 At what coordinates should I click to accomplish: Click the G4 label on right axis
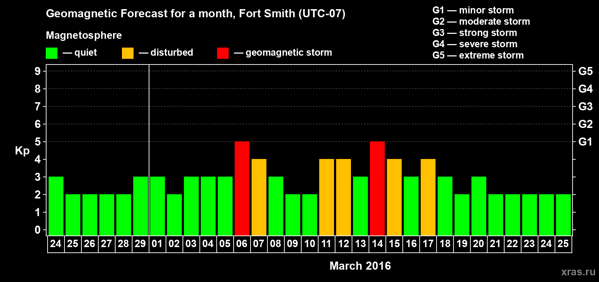coord(585,89)
